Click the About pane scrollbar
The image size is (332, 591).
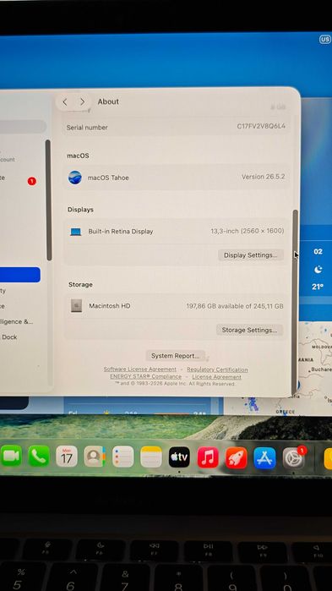tap(296, 302)
